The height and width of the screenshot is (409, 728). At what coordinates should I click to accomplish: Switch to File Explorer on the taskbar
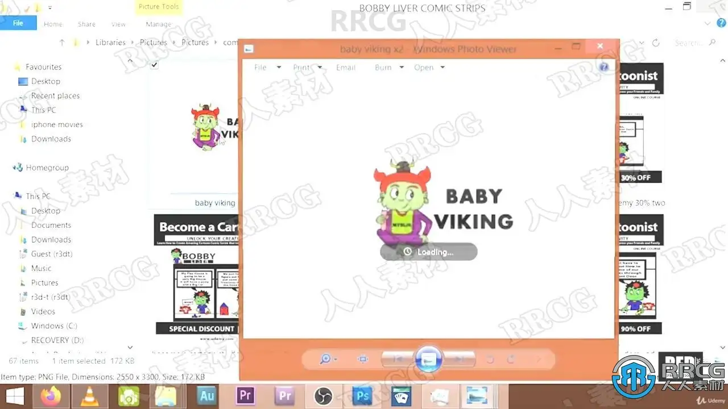click(167, 396)
